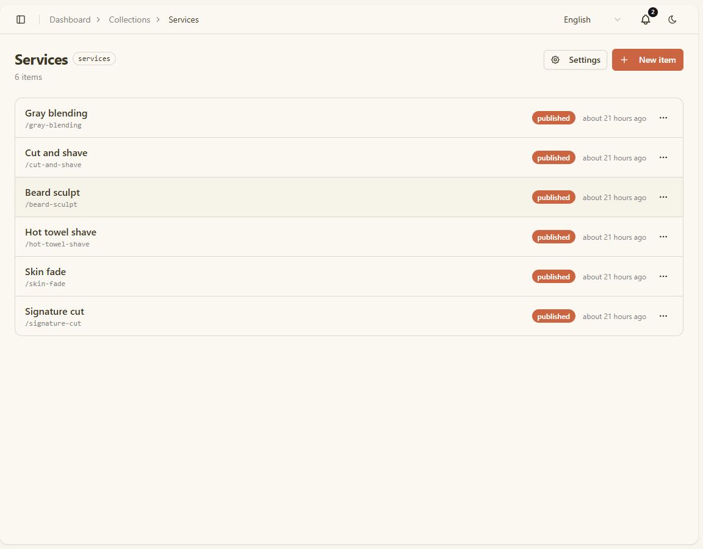This screenshot has height=549, width=703.
Task: Click published badge on Beard sculpt row
Action: (553, 197)
